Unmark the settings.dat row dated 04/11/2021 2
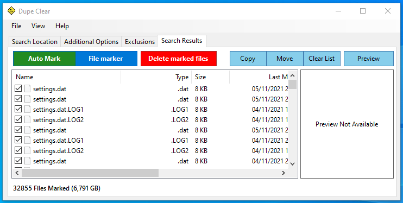The width and height of the screenshot is (403, 203). point(18,161)
